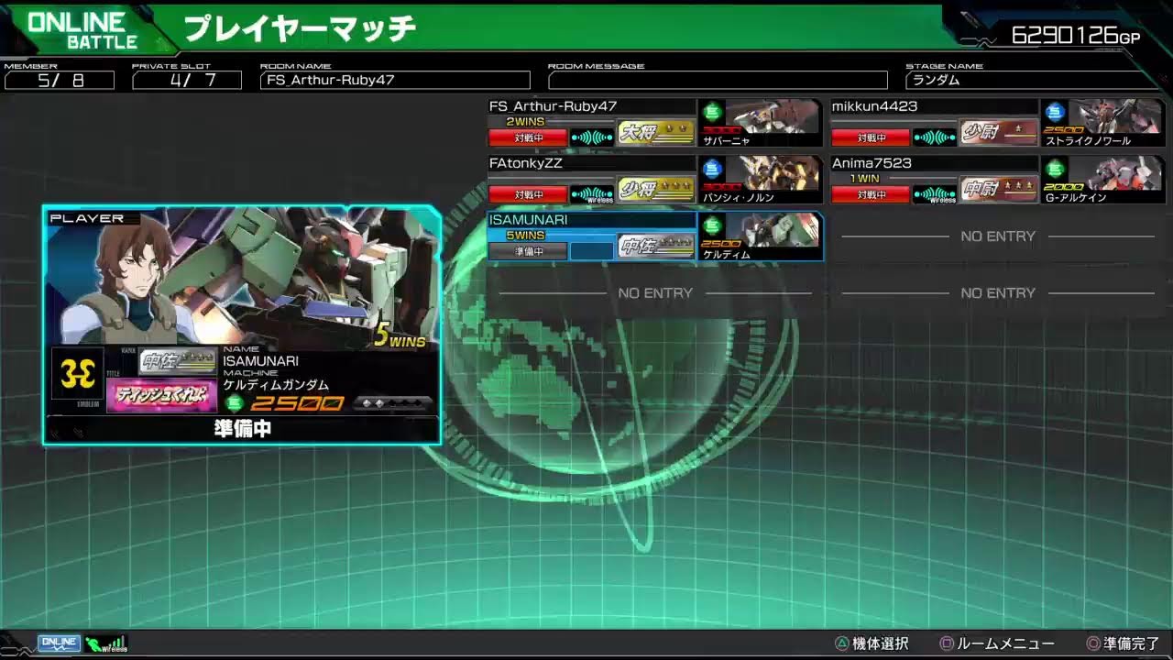
Task: Open the ルームメニュー room menu
Action: 997,643
